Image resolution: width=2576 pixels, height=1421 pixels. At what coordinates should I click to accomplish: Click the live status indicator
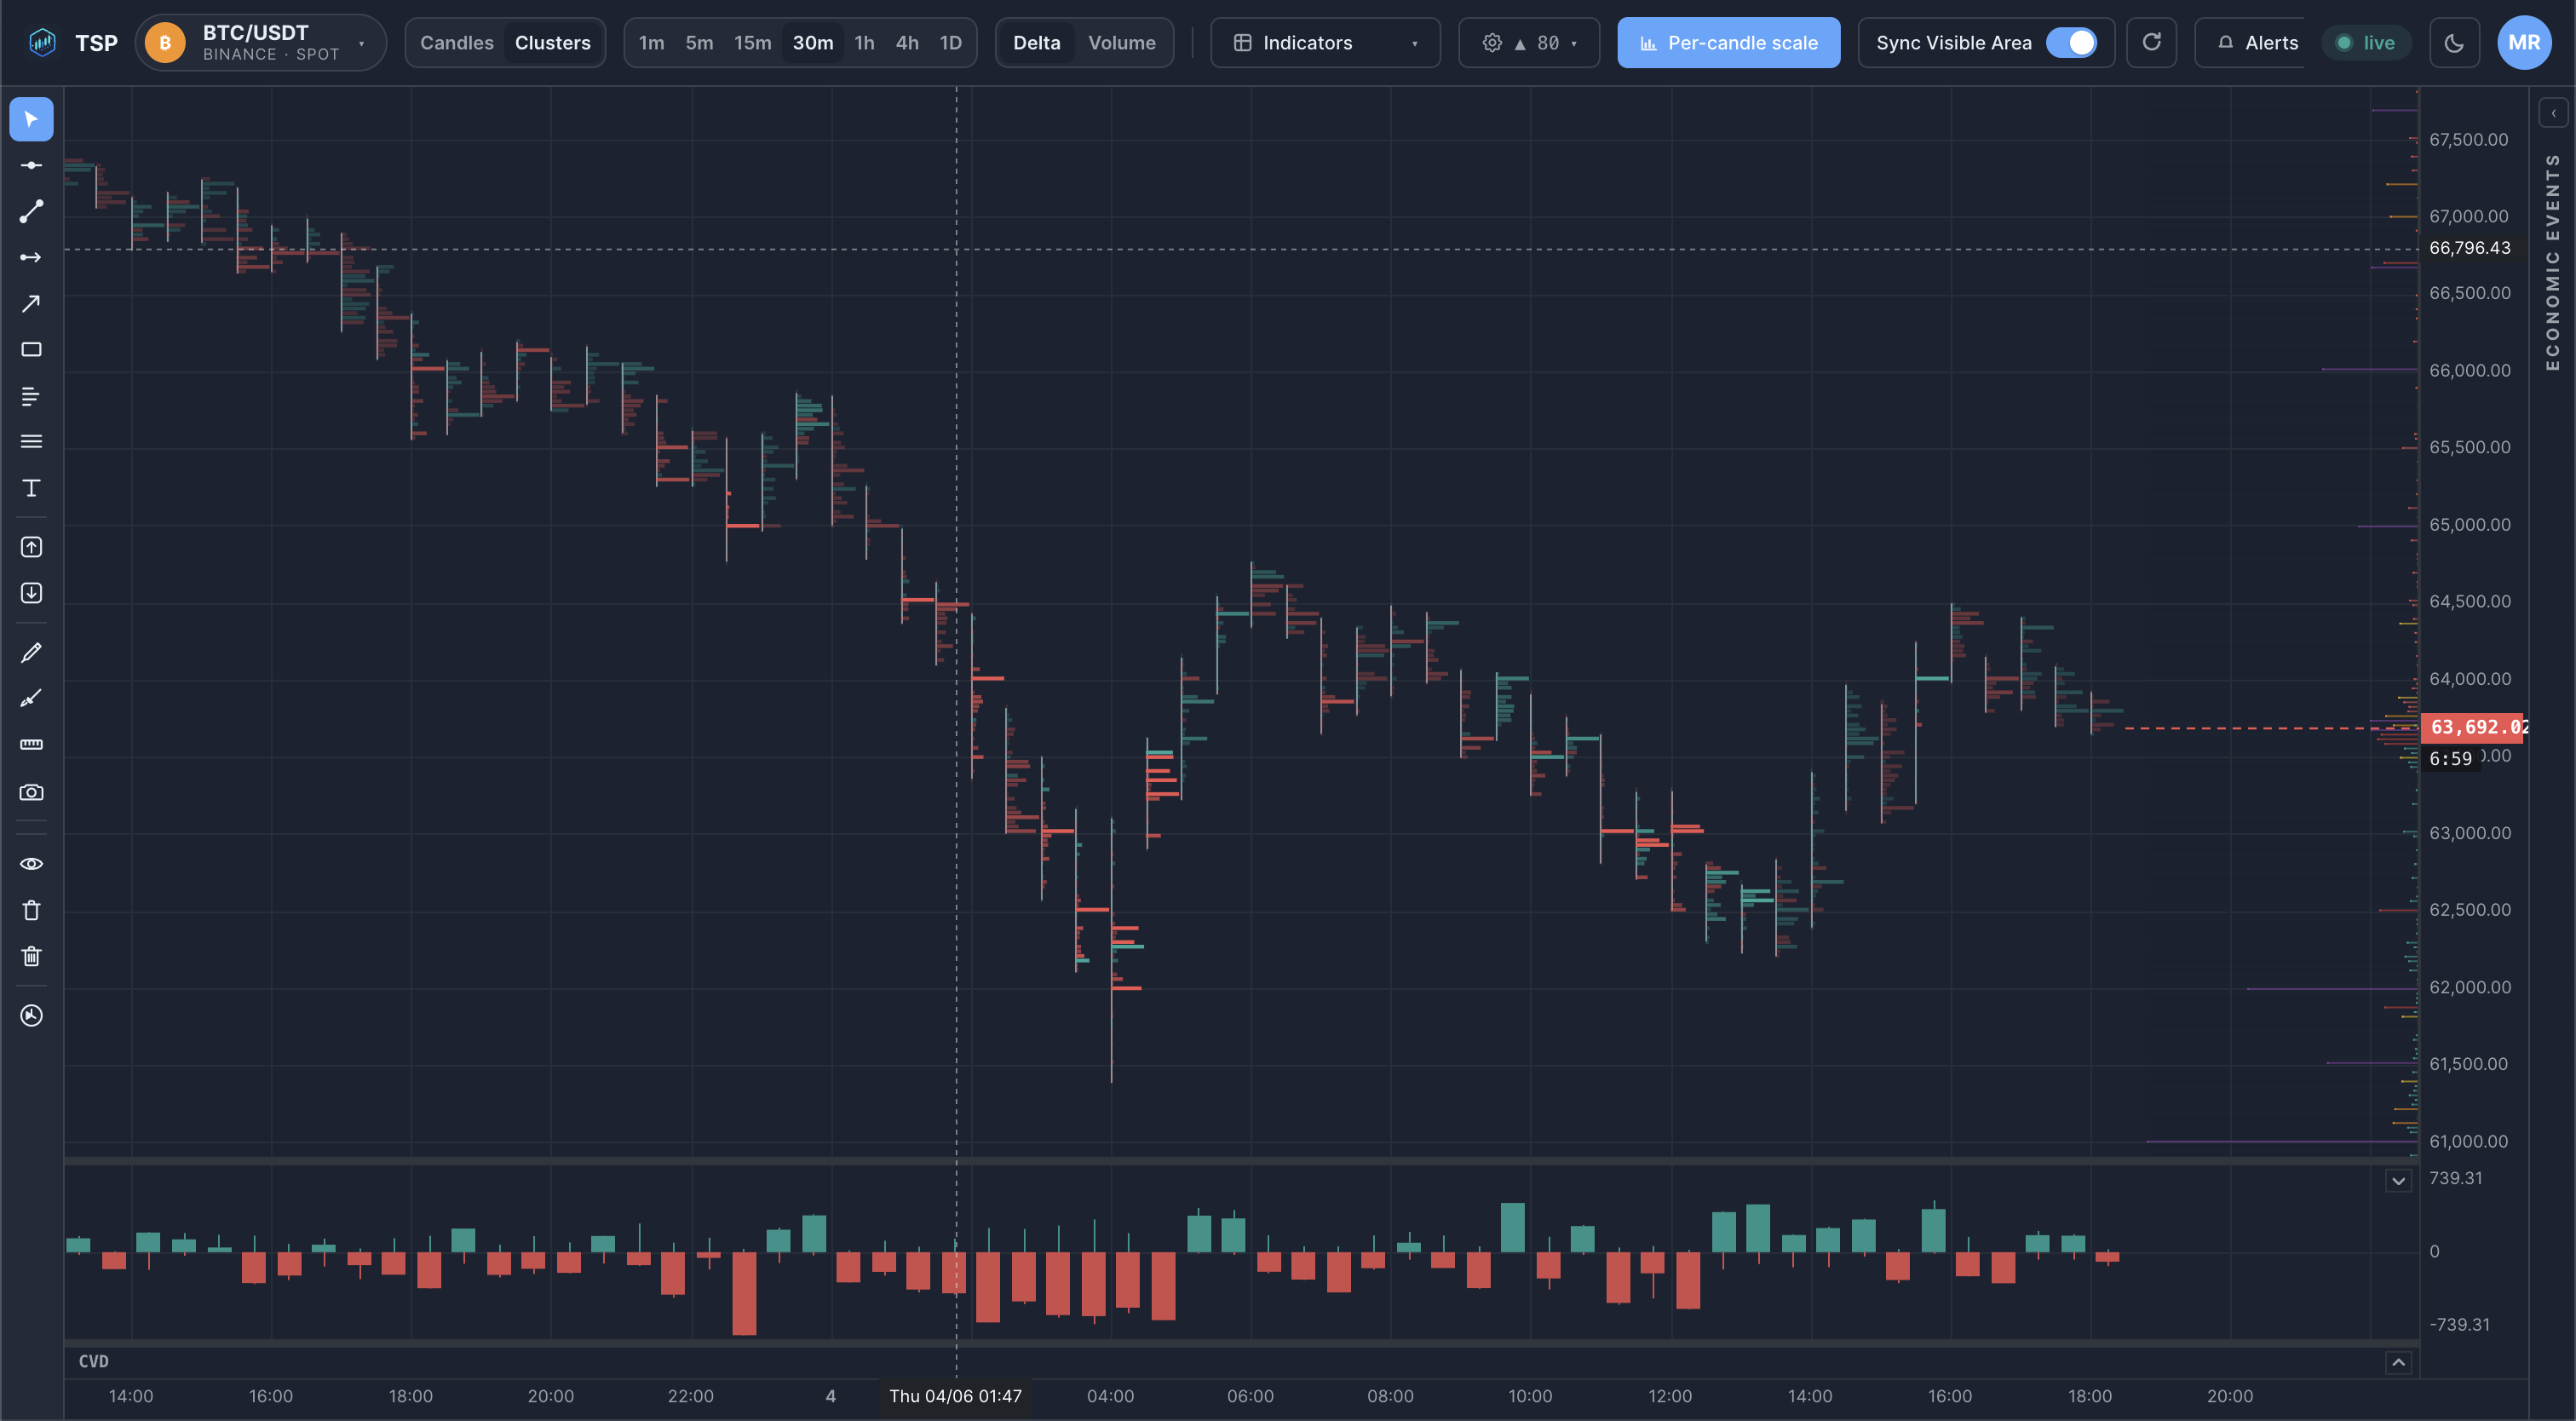click(2365, 42)
